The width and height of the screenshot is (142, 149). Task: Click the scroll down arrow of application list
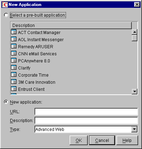click(x=135, y=92)
